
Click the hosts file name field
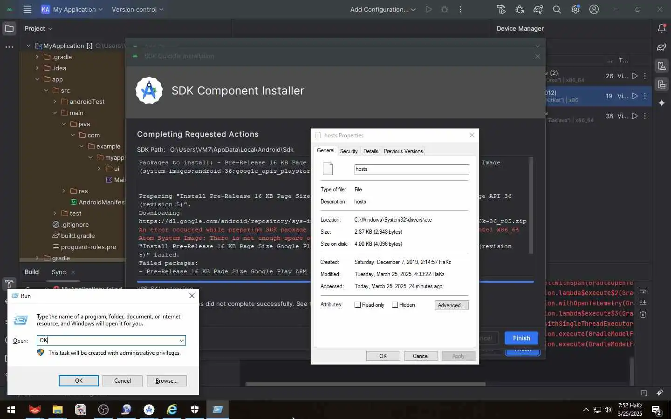(x=411, y=169)
